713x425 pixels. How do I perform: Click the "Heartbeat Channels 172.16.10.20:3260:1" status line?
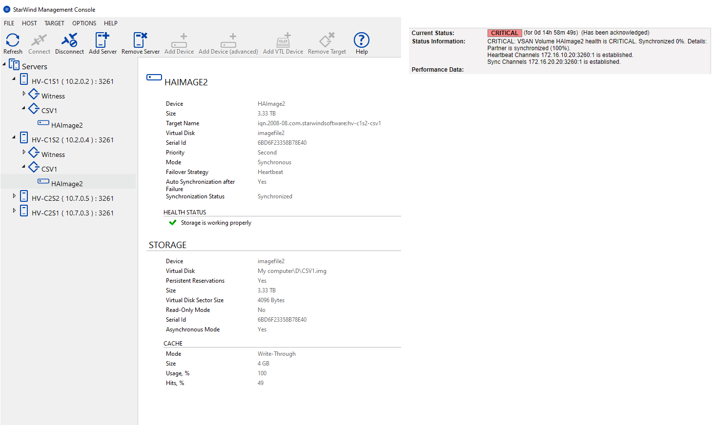(x=560, y=55)
